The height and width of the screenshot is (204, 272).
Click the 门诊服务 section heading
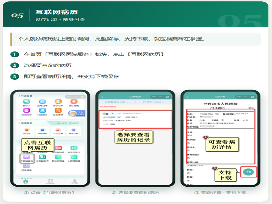(x=27, y=96)
